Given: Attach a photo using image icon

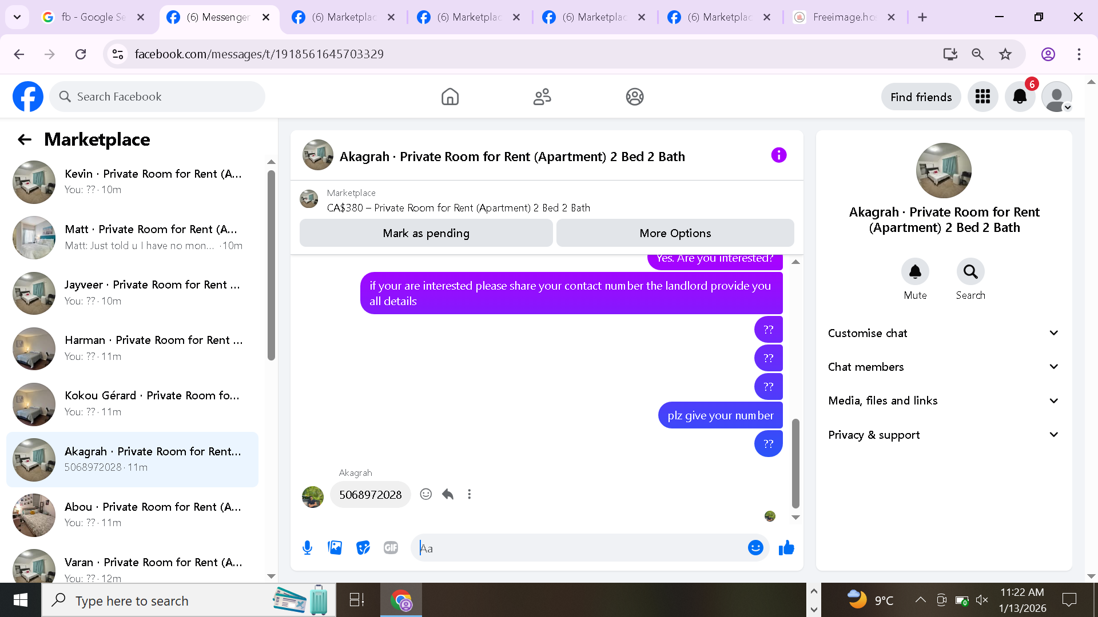Looking at the screenshot, I should 335,548.
